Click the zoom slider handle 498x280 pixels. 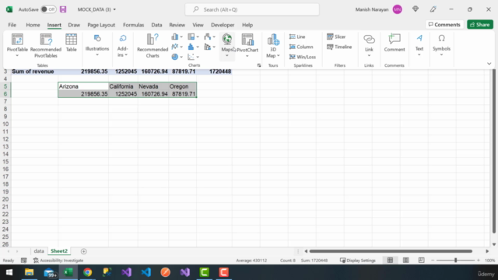pos(455,261)
